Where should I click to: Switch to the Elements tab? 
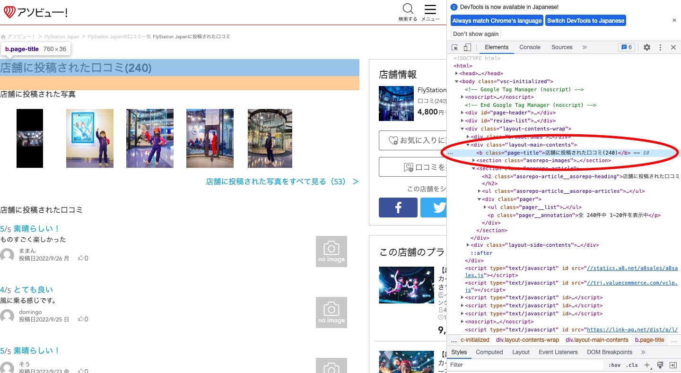tap(497, 47)
